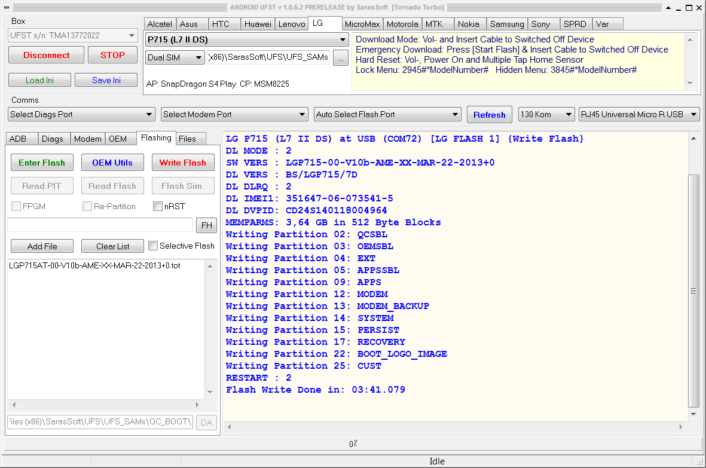Open the RJ45 Universal Micro R USB dropdown
706x468 pixels.
coord(640,114)
